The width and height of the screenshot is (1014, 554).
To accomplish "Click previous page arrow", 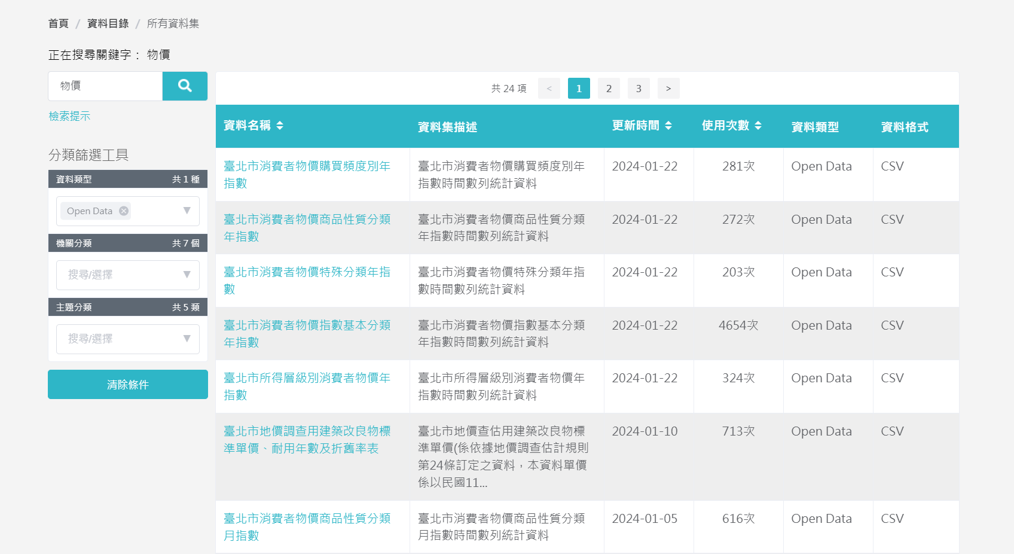I will [x=549, y=89].
